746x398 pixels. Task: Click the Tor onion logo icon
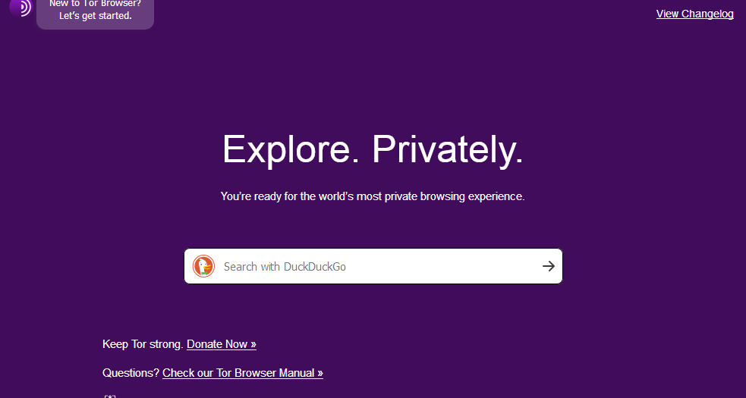[x=20, y=8]
